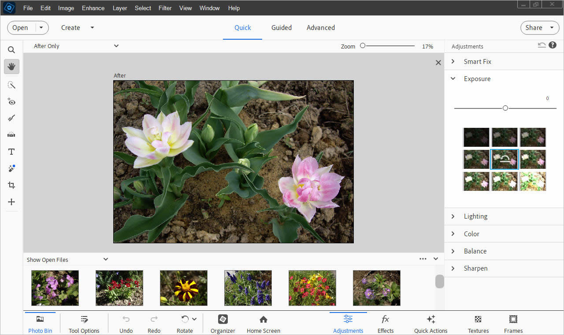The width and height of the screenshot is (564, 335).
Task: Switch to the Guided tab
Action: 281,27
